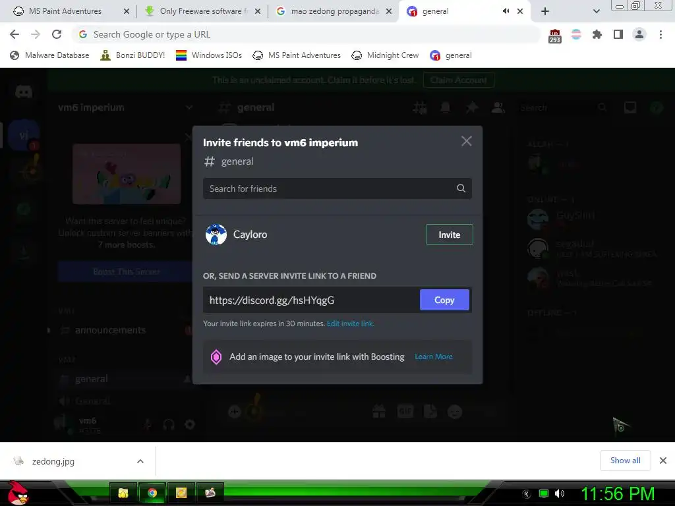Show all downloads
This screenshot has width=675, height=506.
click(625, 461)
